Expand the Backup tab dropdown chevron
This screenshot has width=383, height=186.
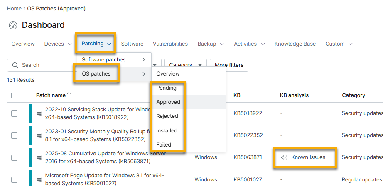[x=222, y=44]
